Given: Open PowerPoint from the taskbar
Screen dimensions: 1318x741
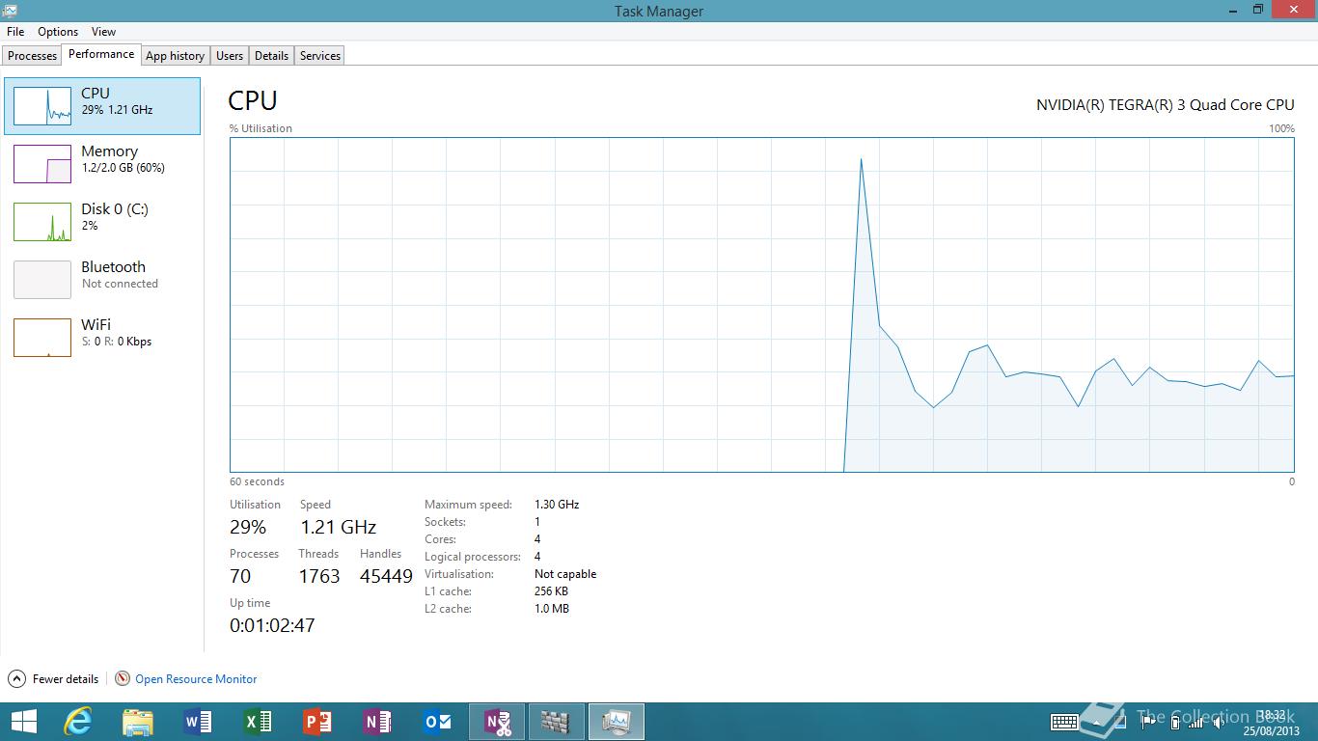Looking at the screenshot, I should pos(317,722).
